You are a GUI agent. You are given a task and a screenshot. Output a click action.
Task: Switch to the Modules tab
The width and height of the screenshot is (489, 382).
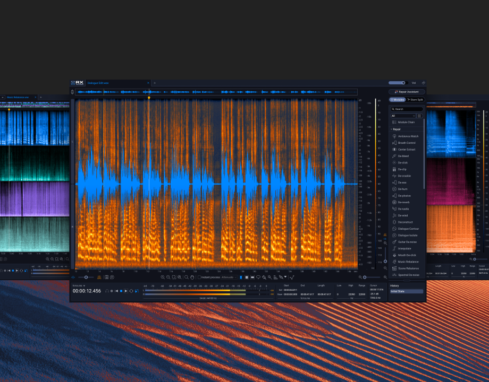coord(397,100)
